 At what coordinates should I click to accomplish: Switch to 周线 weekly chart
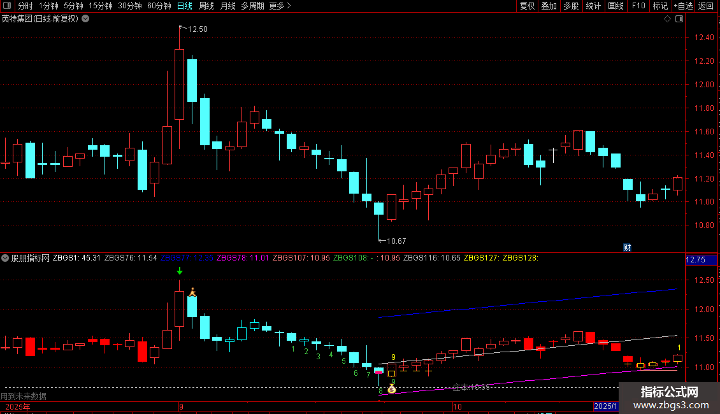click(x=206, y=6)
